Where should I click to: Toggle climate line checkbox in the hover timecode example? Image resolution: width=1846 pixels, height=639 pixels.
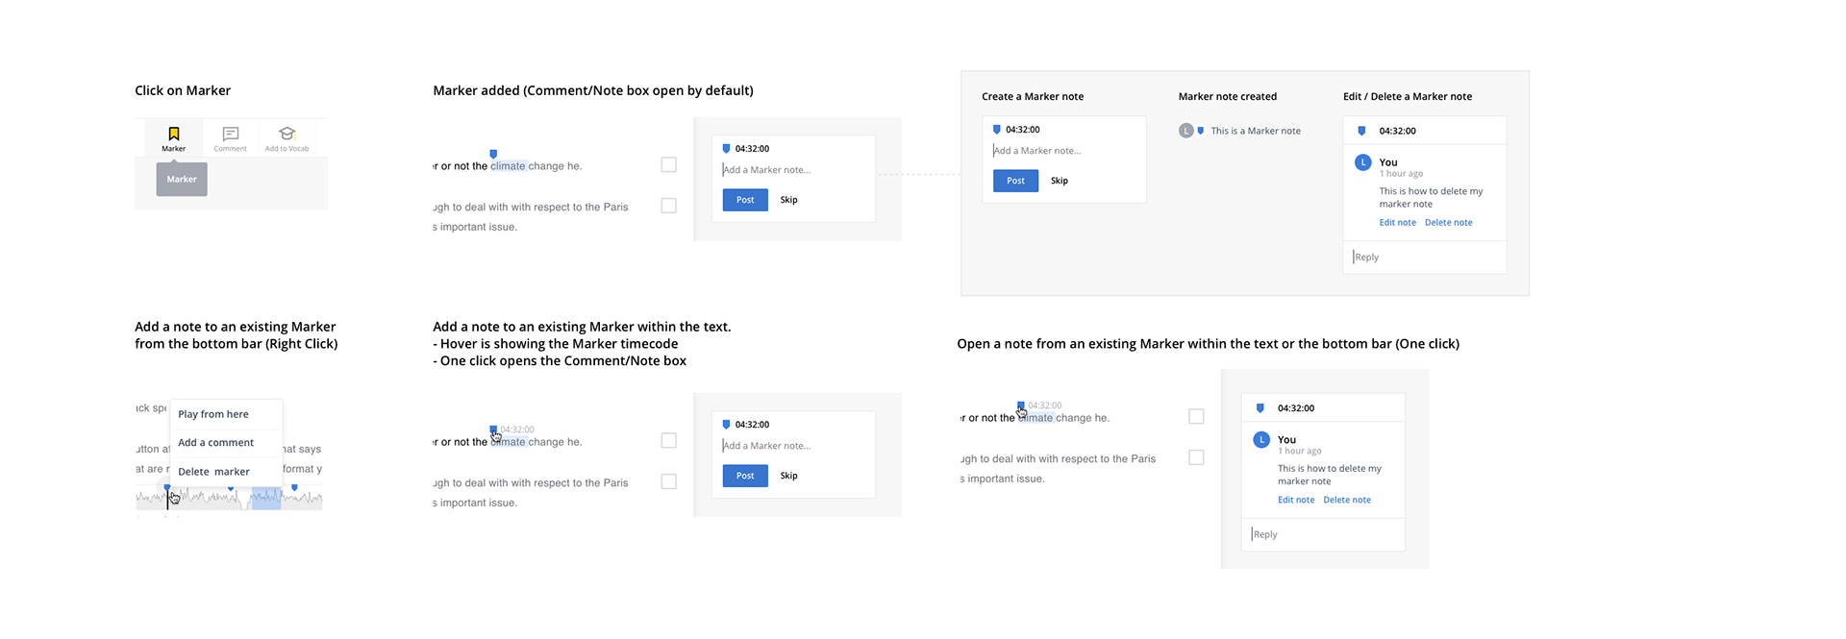[669, 441]
